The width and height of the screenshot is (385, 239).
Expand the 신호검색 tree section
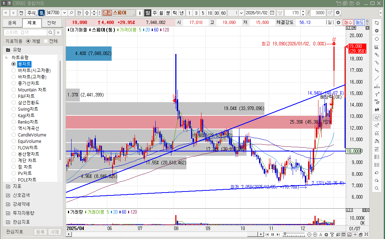[8, 195]
